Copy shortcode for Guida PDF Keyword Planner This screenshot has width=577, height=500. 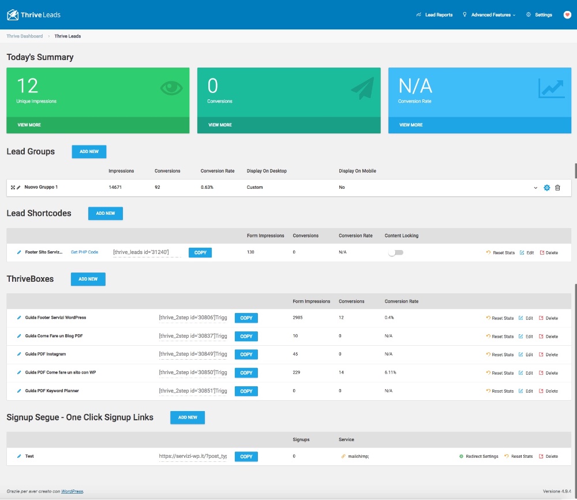[x=246, y=391]
